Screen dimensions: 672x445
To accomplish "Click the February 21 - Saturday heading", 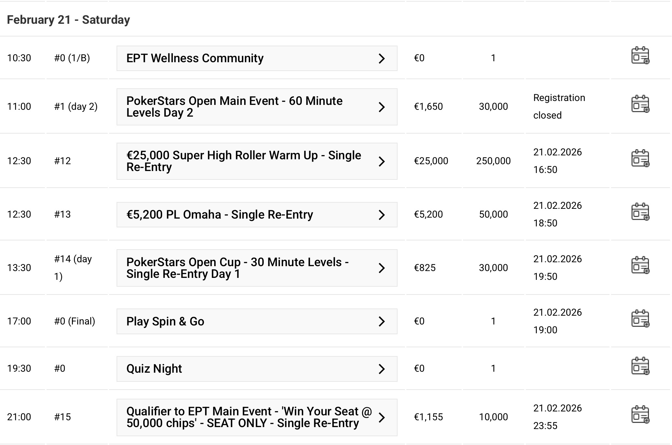I will tap(68, 20).
